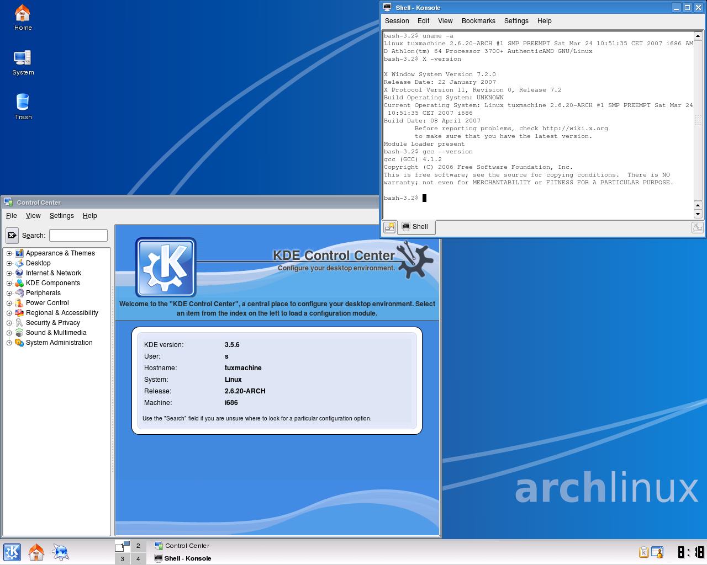Expand the System Administration category
This screenshot has width=707, height=565.
9,343
